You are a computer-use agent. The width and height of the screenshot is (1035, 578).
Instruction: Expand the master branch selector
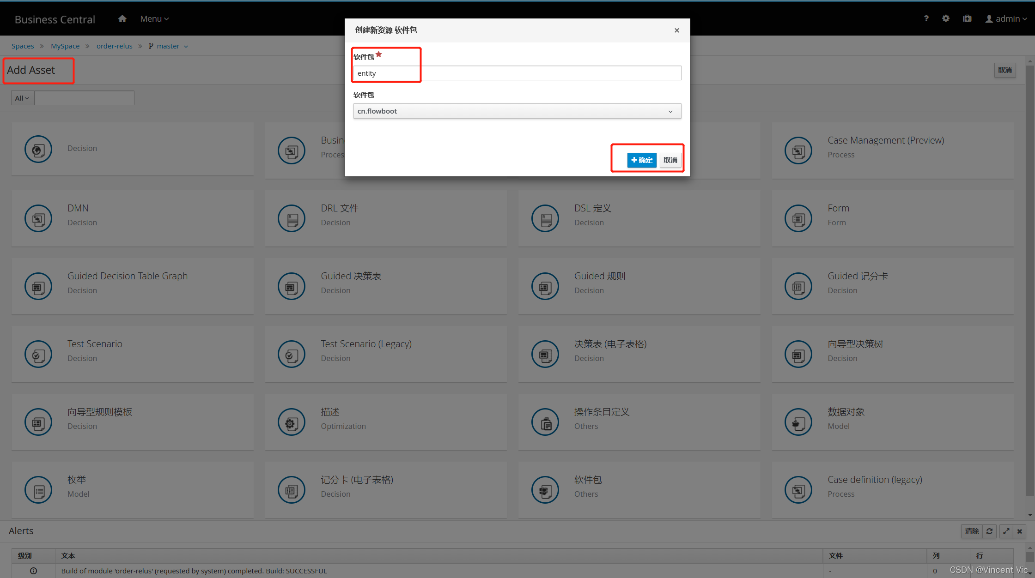[x=169, y=46]
